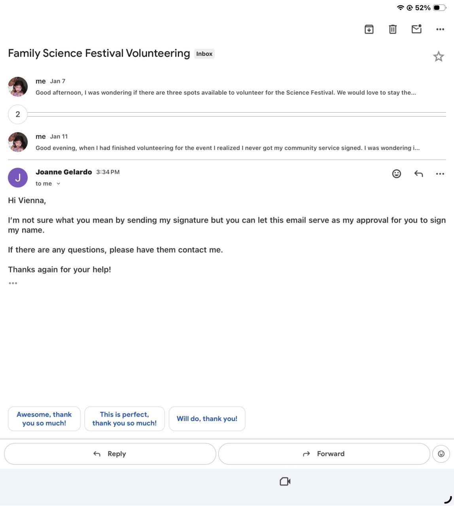This screenshot has height=506, width=454.
Task: Expand recipient details next to "to me"
Action: click(59, 183)
